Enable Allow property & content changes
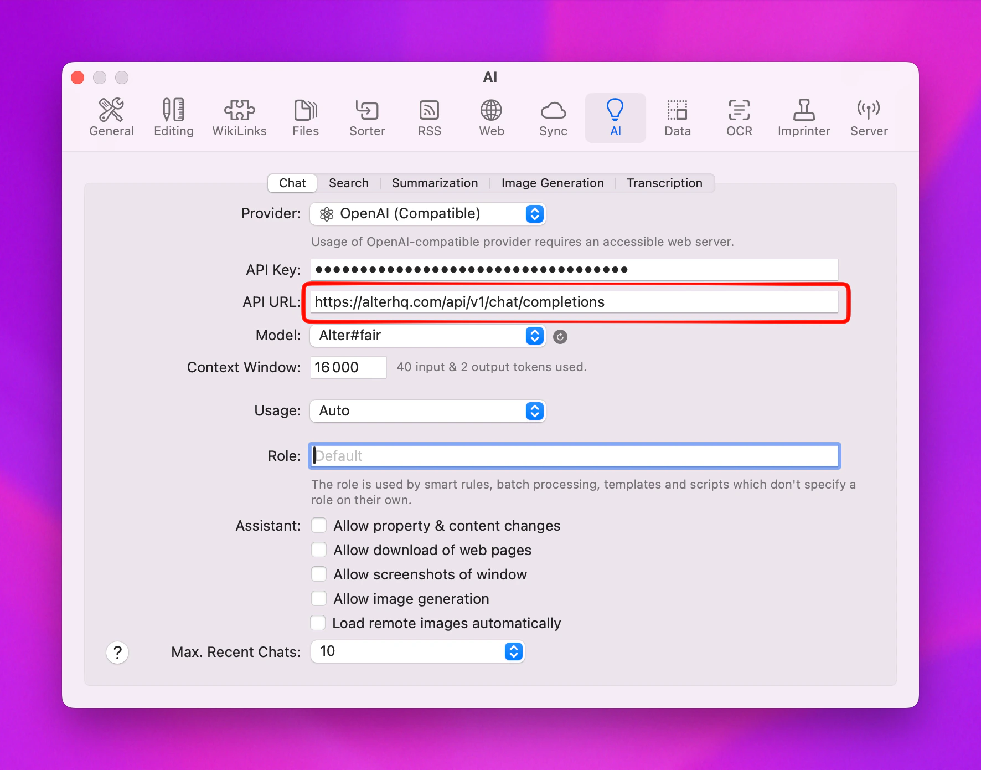 tap(319, 525)
